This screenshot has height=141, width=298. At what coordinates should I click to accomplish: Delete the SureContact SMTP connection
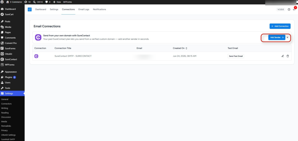[288, 56]
